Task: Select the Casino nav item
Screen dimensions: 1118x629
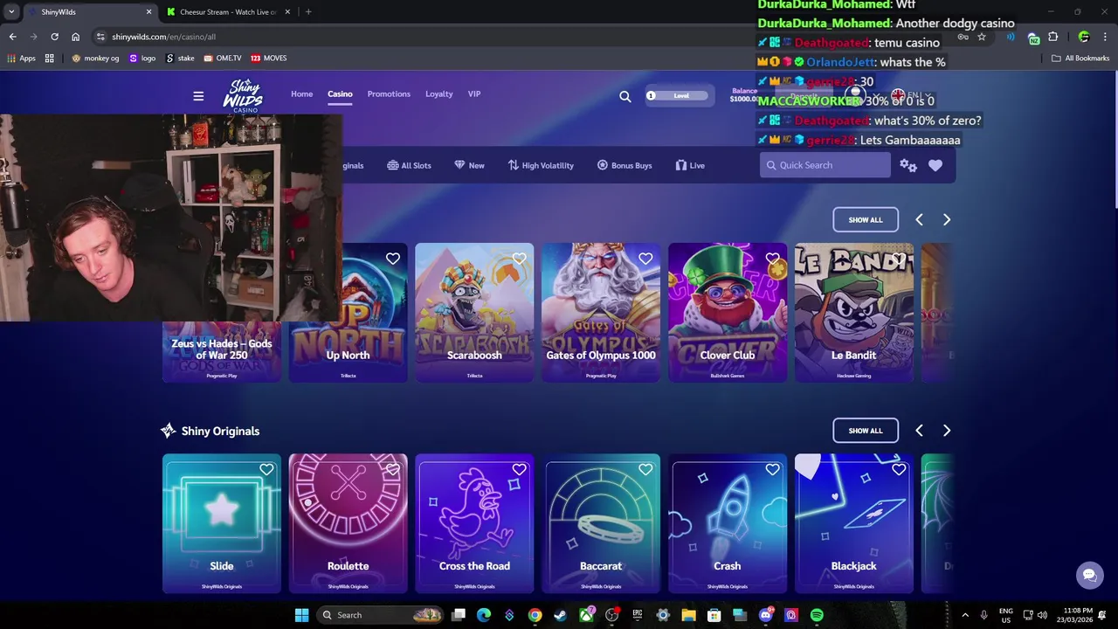Action: [340, 93]
